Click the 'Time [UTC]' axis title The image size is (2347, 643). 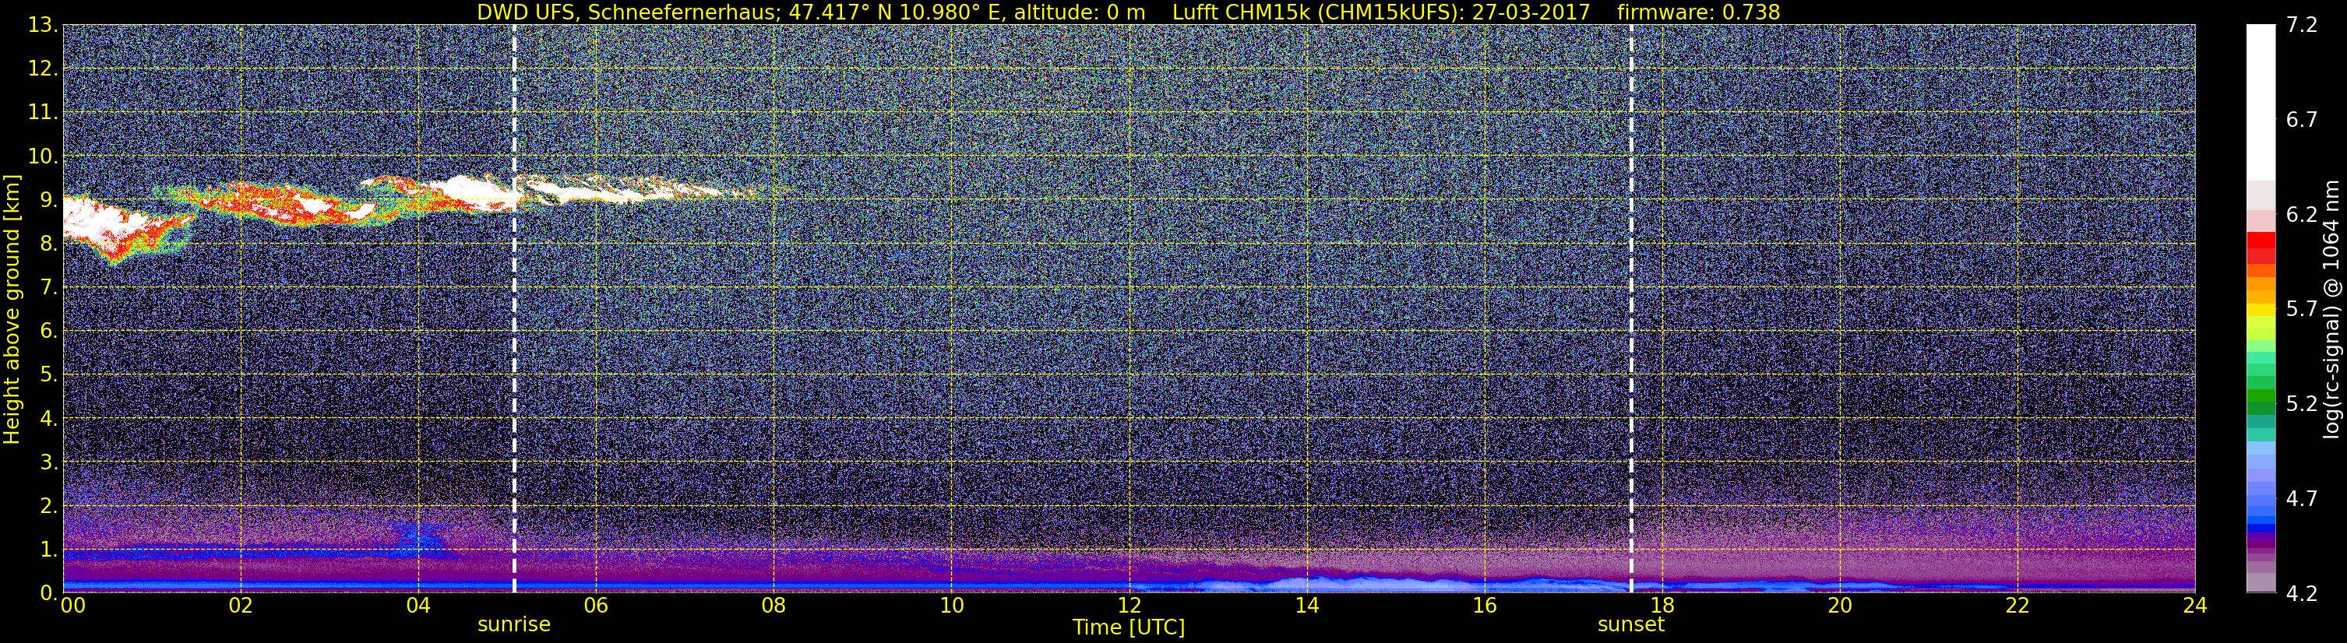pos(1129,627)
